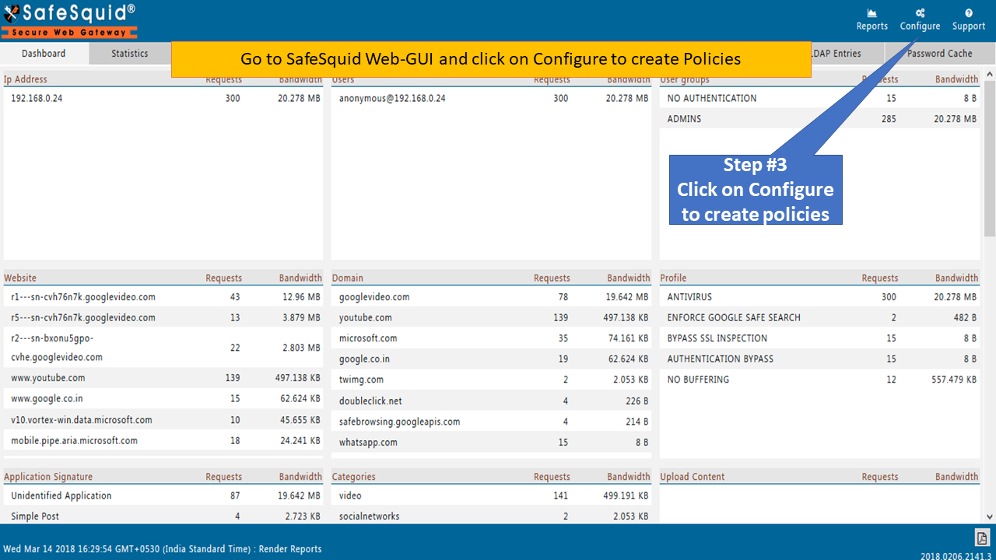Click the Website panel header
Screen dimensions: 996x560
(20, 278)
